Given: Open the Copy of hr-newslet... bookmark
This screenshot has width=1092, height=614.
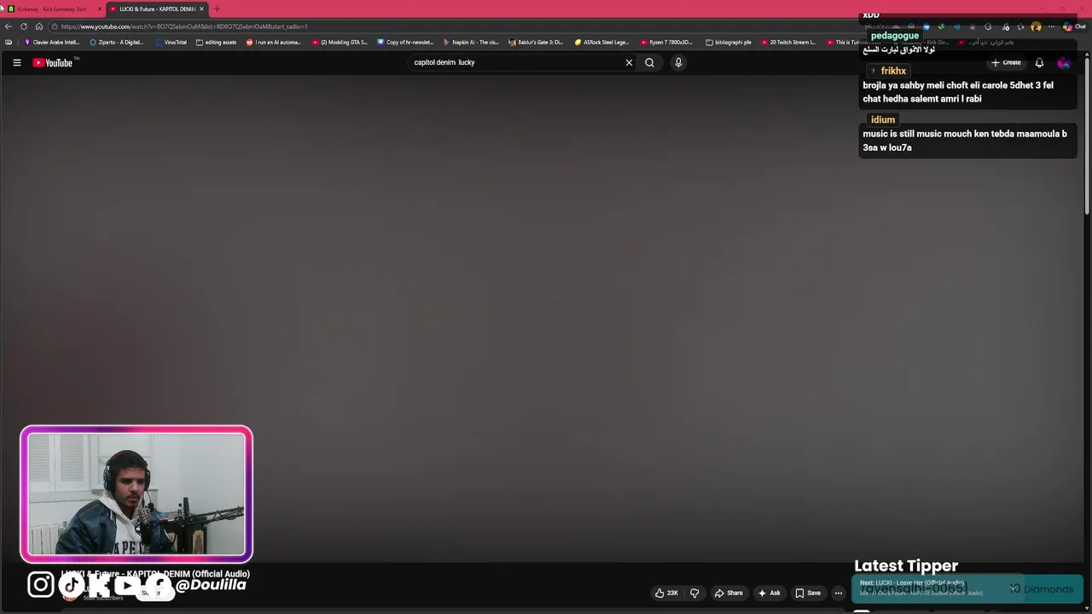Looking at the screenshot, I should point(405,42).
